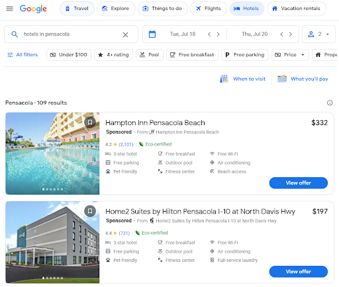339x287 pixels.
Task: Open the hamburger main menu
Action: pos(9,9)
